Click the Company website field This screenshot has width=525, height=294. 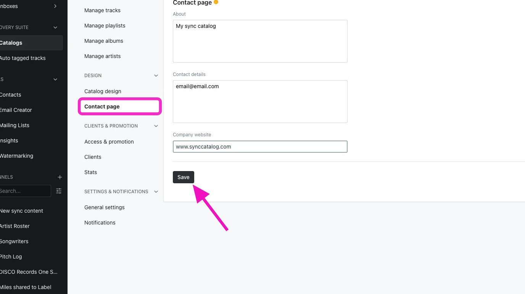click(260, 147)
